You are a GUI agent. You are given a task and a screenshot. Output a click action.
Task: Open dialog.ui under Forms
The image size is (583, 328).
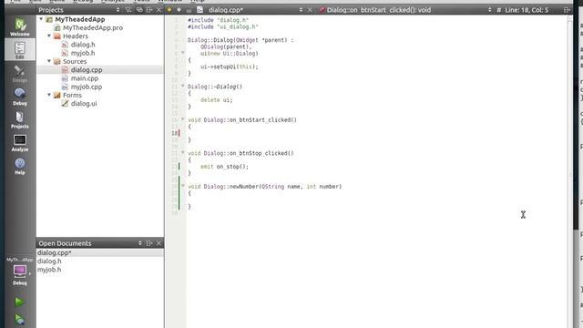[84, 104]
